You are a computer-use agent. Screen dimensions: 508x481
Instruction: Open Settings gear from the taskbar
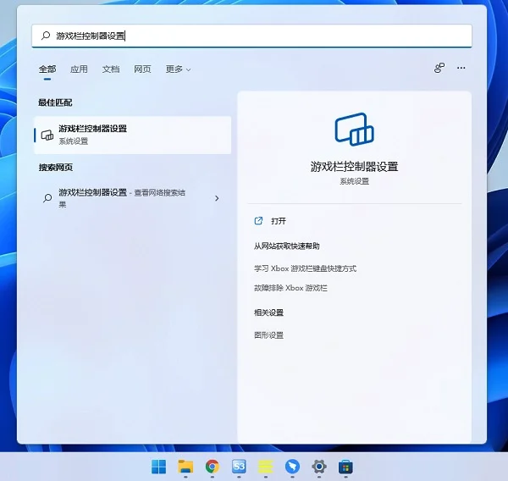click(319, 467)
